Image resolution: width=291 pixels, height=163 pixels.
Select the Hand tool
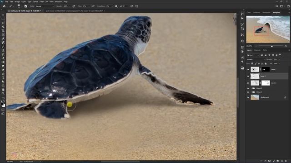(3, 90)
